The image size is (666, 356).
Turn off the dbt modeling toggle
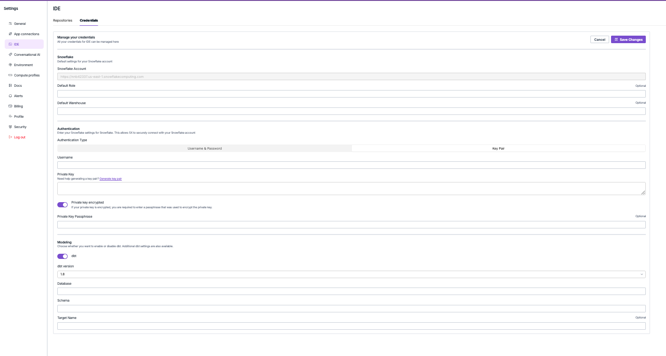[x=62, y=256]
